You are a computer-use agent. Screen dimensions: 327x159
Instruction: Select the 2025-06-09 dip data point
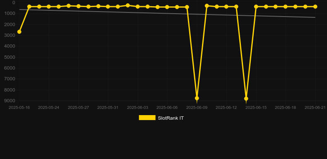click(197, 98)
